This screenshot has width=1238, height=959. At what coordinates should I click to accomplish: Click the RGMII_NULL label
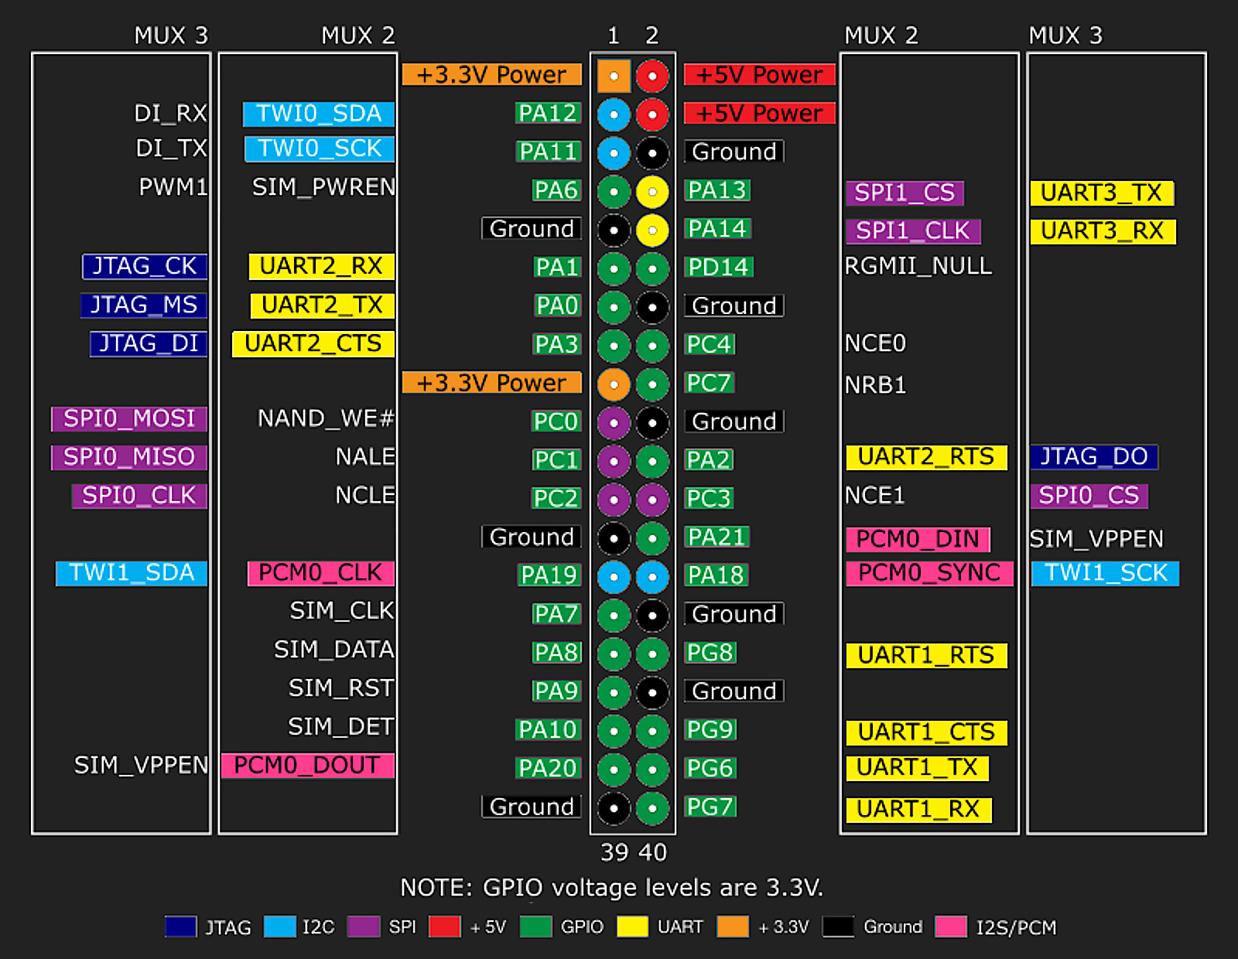(x=918, y=266)
